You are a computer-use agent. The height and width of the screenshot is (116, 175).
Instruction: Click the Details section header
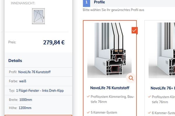pos(15,61)
